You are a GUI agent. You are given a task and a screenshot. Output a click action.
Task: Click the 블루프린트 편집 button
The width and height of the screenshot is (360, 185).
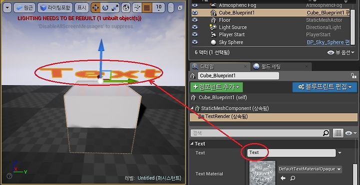pyautogui.click(x=324, y=87)
